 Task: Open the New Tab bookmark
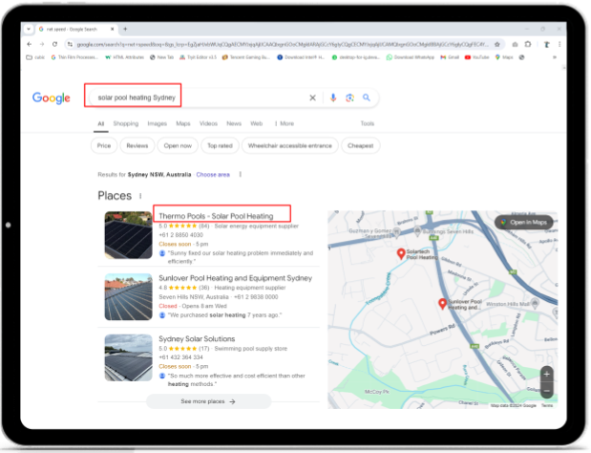[161, 57]
